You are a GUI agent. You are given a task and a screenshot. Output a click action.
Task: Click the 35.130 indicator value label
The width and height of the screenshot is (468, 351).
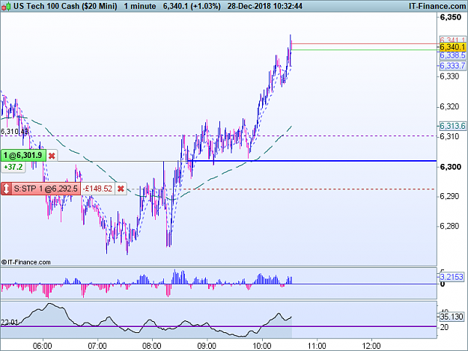pos(452,317)
